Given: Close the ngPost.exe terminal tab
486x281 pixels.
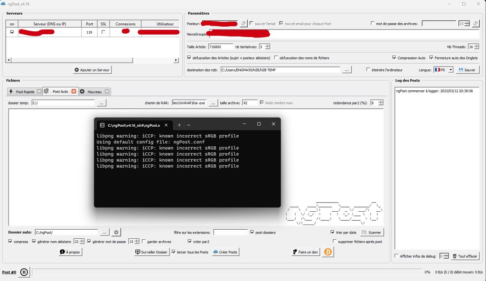Looking at the screenshot, I should click(166, 125).
